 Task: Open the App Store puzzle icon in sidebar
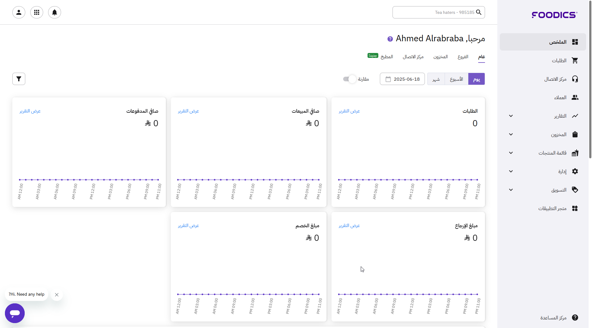point(575,209)
